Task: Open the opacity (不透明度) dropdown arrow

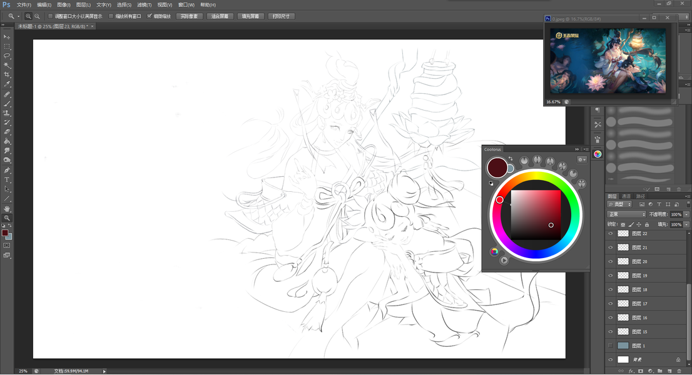Action: 686,214
